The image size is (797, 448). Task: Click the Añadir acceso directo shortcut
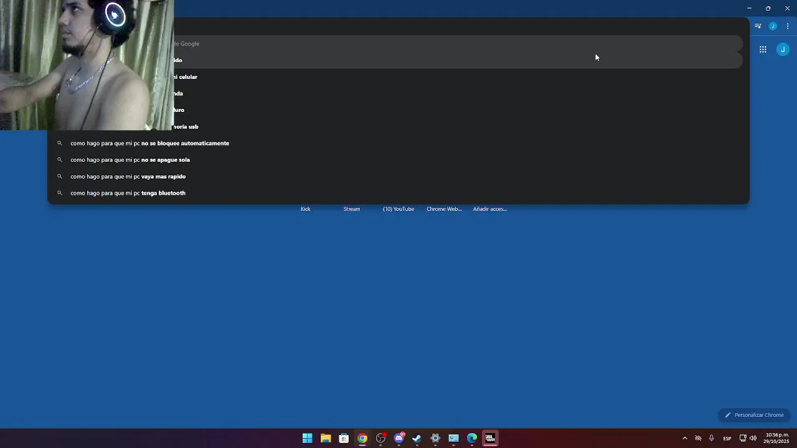click(490, 209)
